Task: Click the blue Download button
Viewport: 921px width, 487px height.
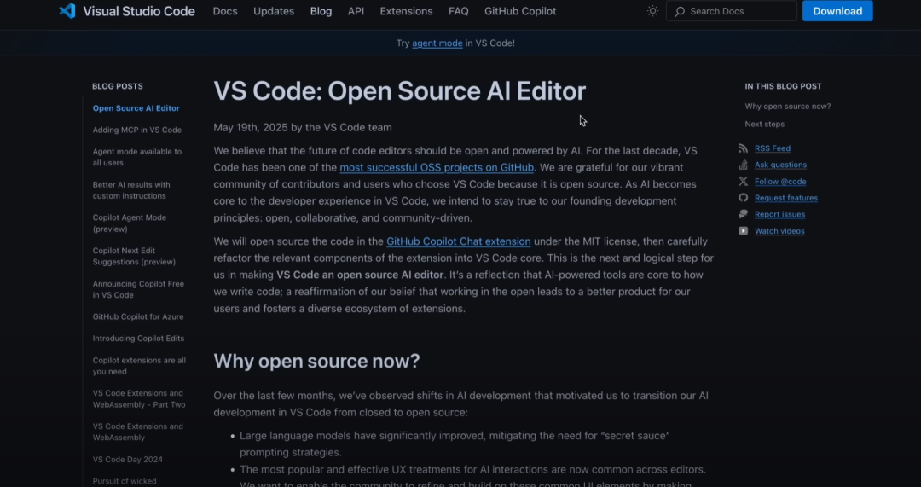Action: [837, 11]
